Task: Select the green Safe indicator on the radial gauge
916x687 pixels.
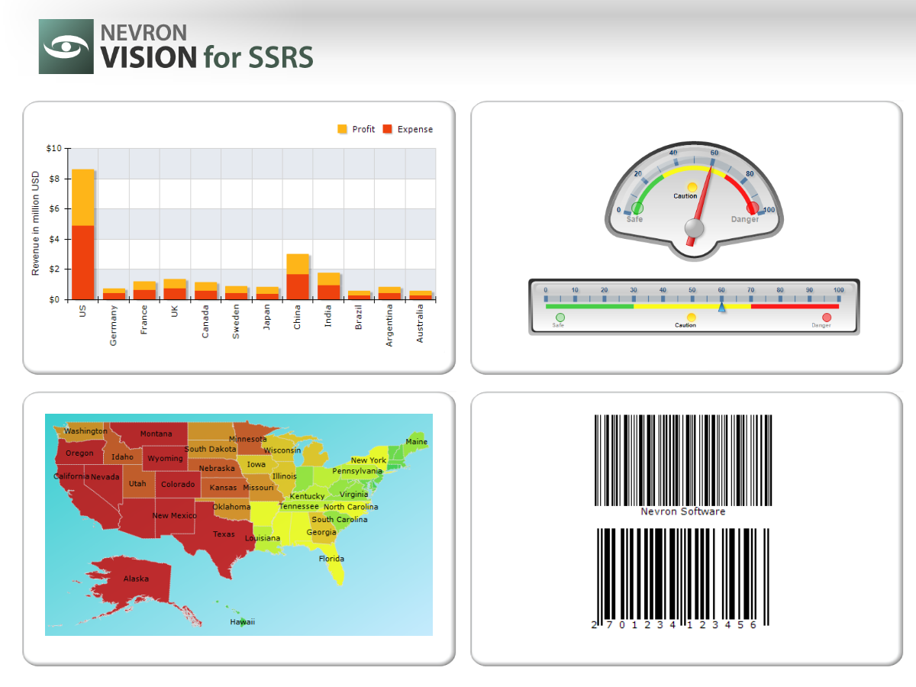Action: (637, 207)
